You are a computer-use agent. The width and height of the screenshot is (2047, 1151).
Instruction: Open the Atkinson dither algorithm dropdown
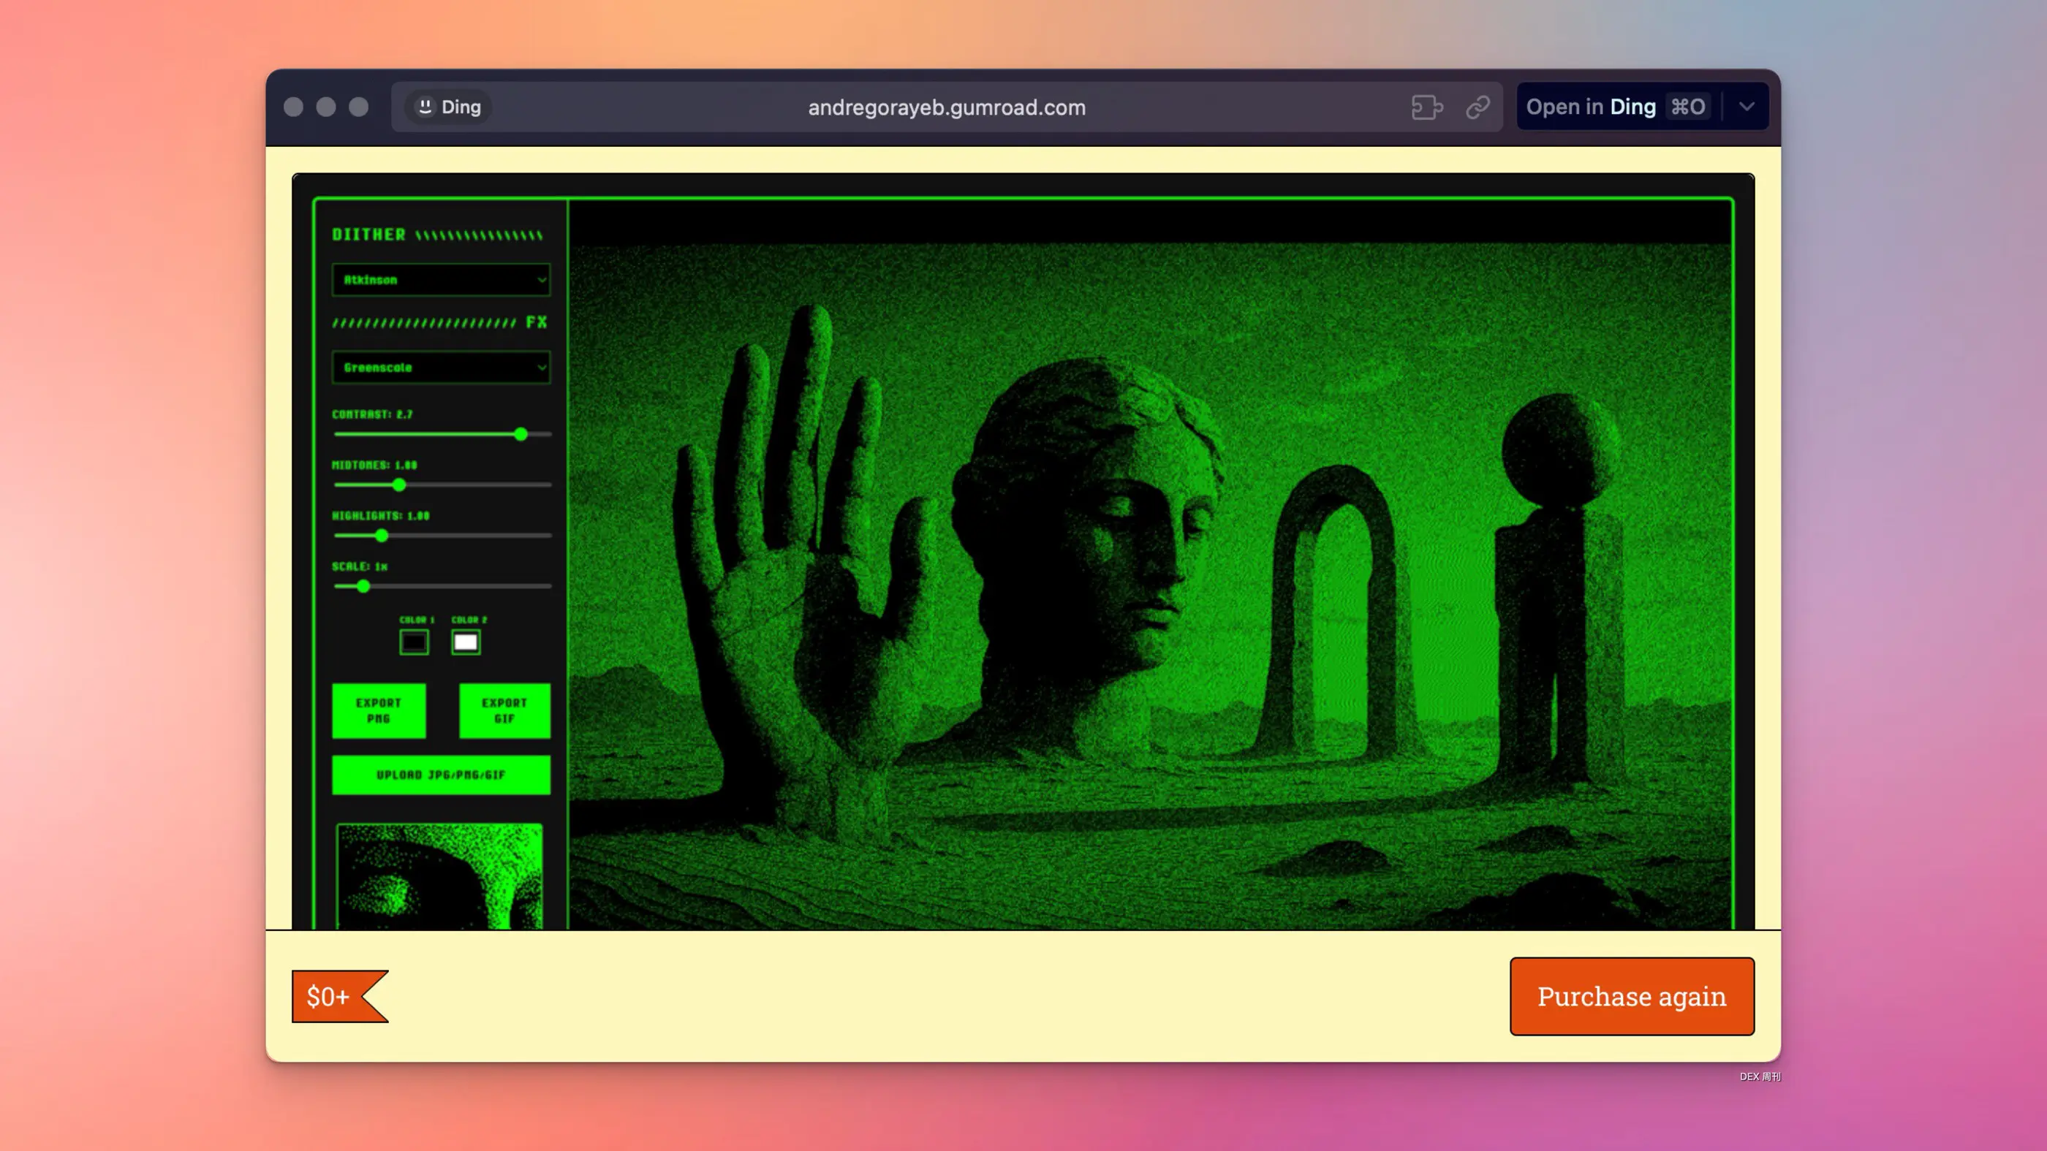pos(441,280)
